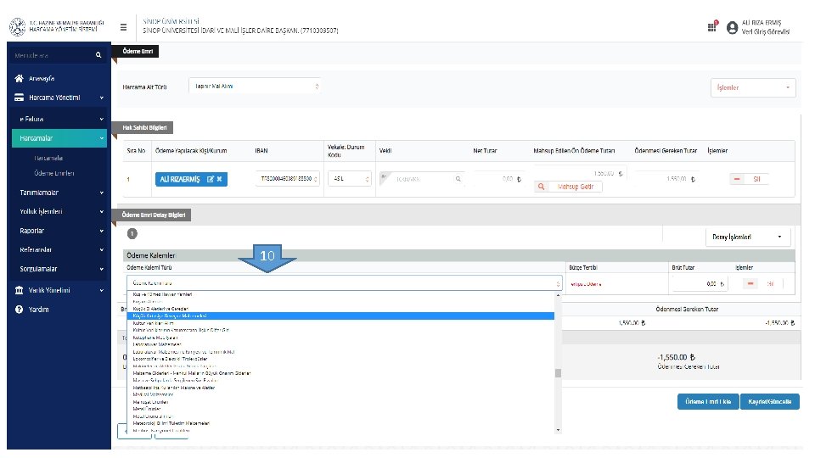Click the Ödeme Kalemi Türü select box
Screen dimensions: 815x458
point(345,283)
